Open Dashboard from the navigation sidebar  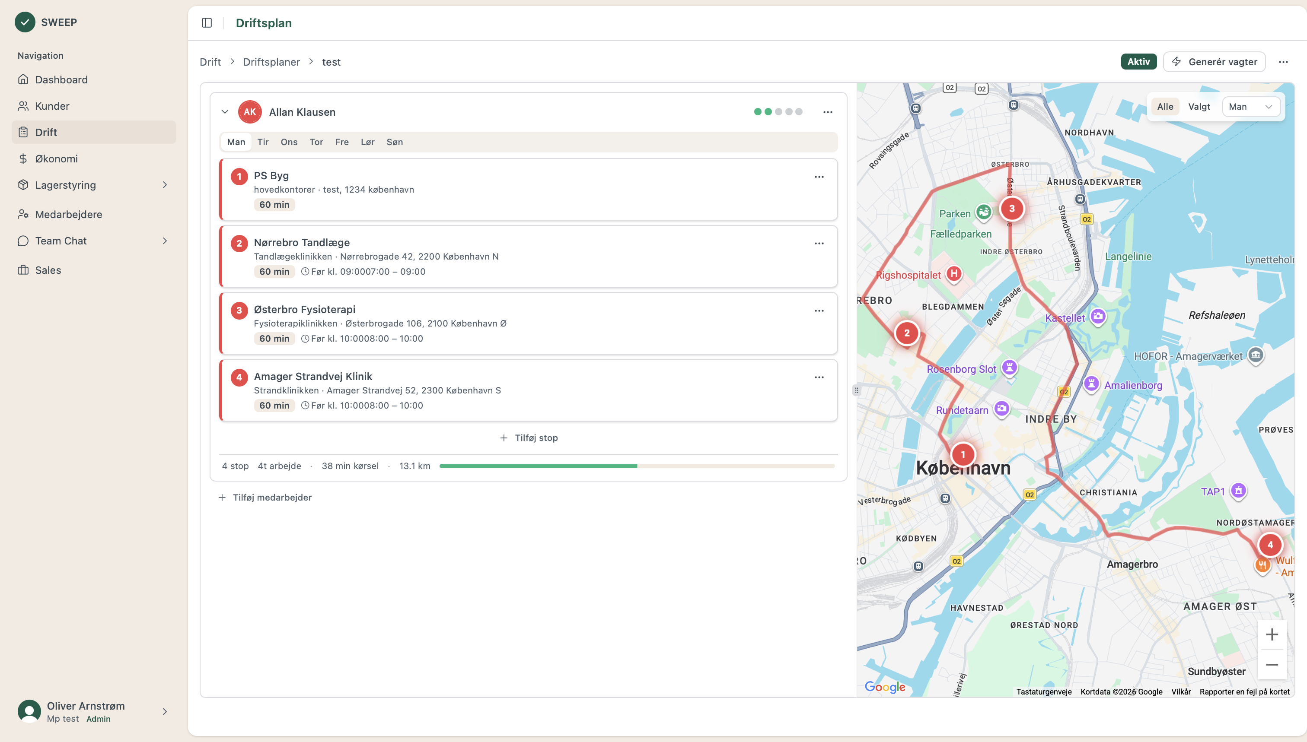click(61, 79)
